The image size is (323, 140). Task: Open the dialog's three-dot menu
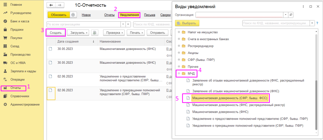pyautogui.click(x=303, y=7)
